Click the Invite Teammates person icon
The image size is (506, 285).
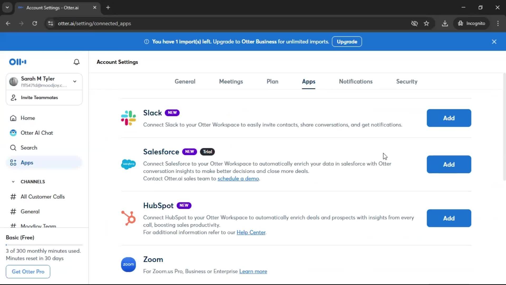coord(14,98)
